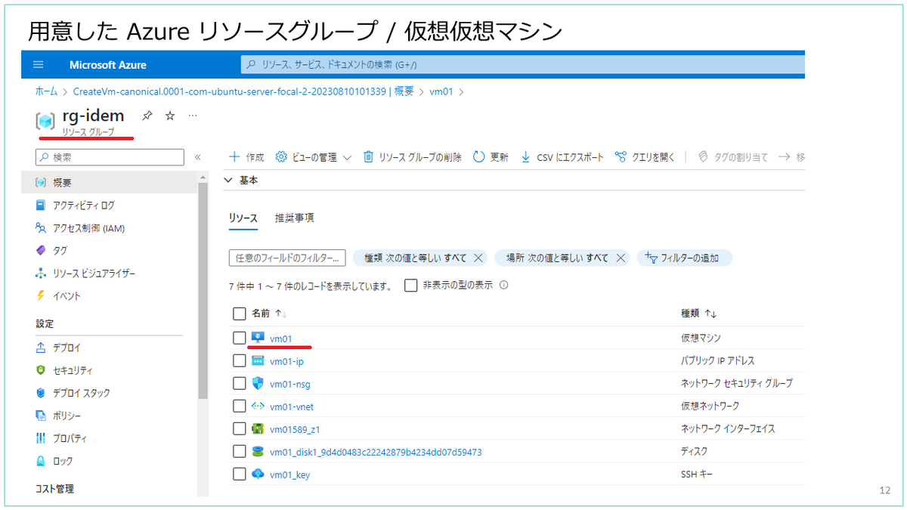Click the タグ tag icon in sidebar
The image size is (907, 510).
(41, 251)
